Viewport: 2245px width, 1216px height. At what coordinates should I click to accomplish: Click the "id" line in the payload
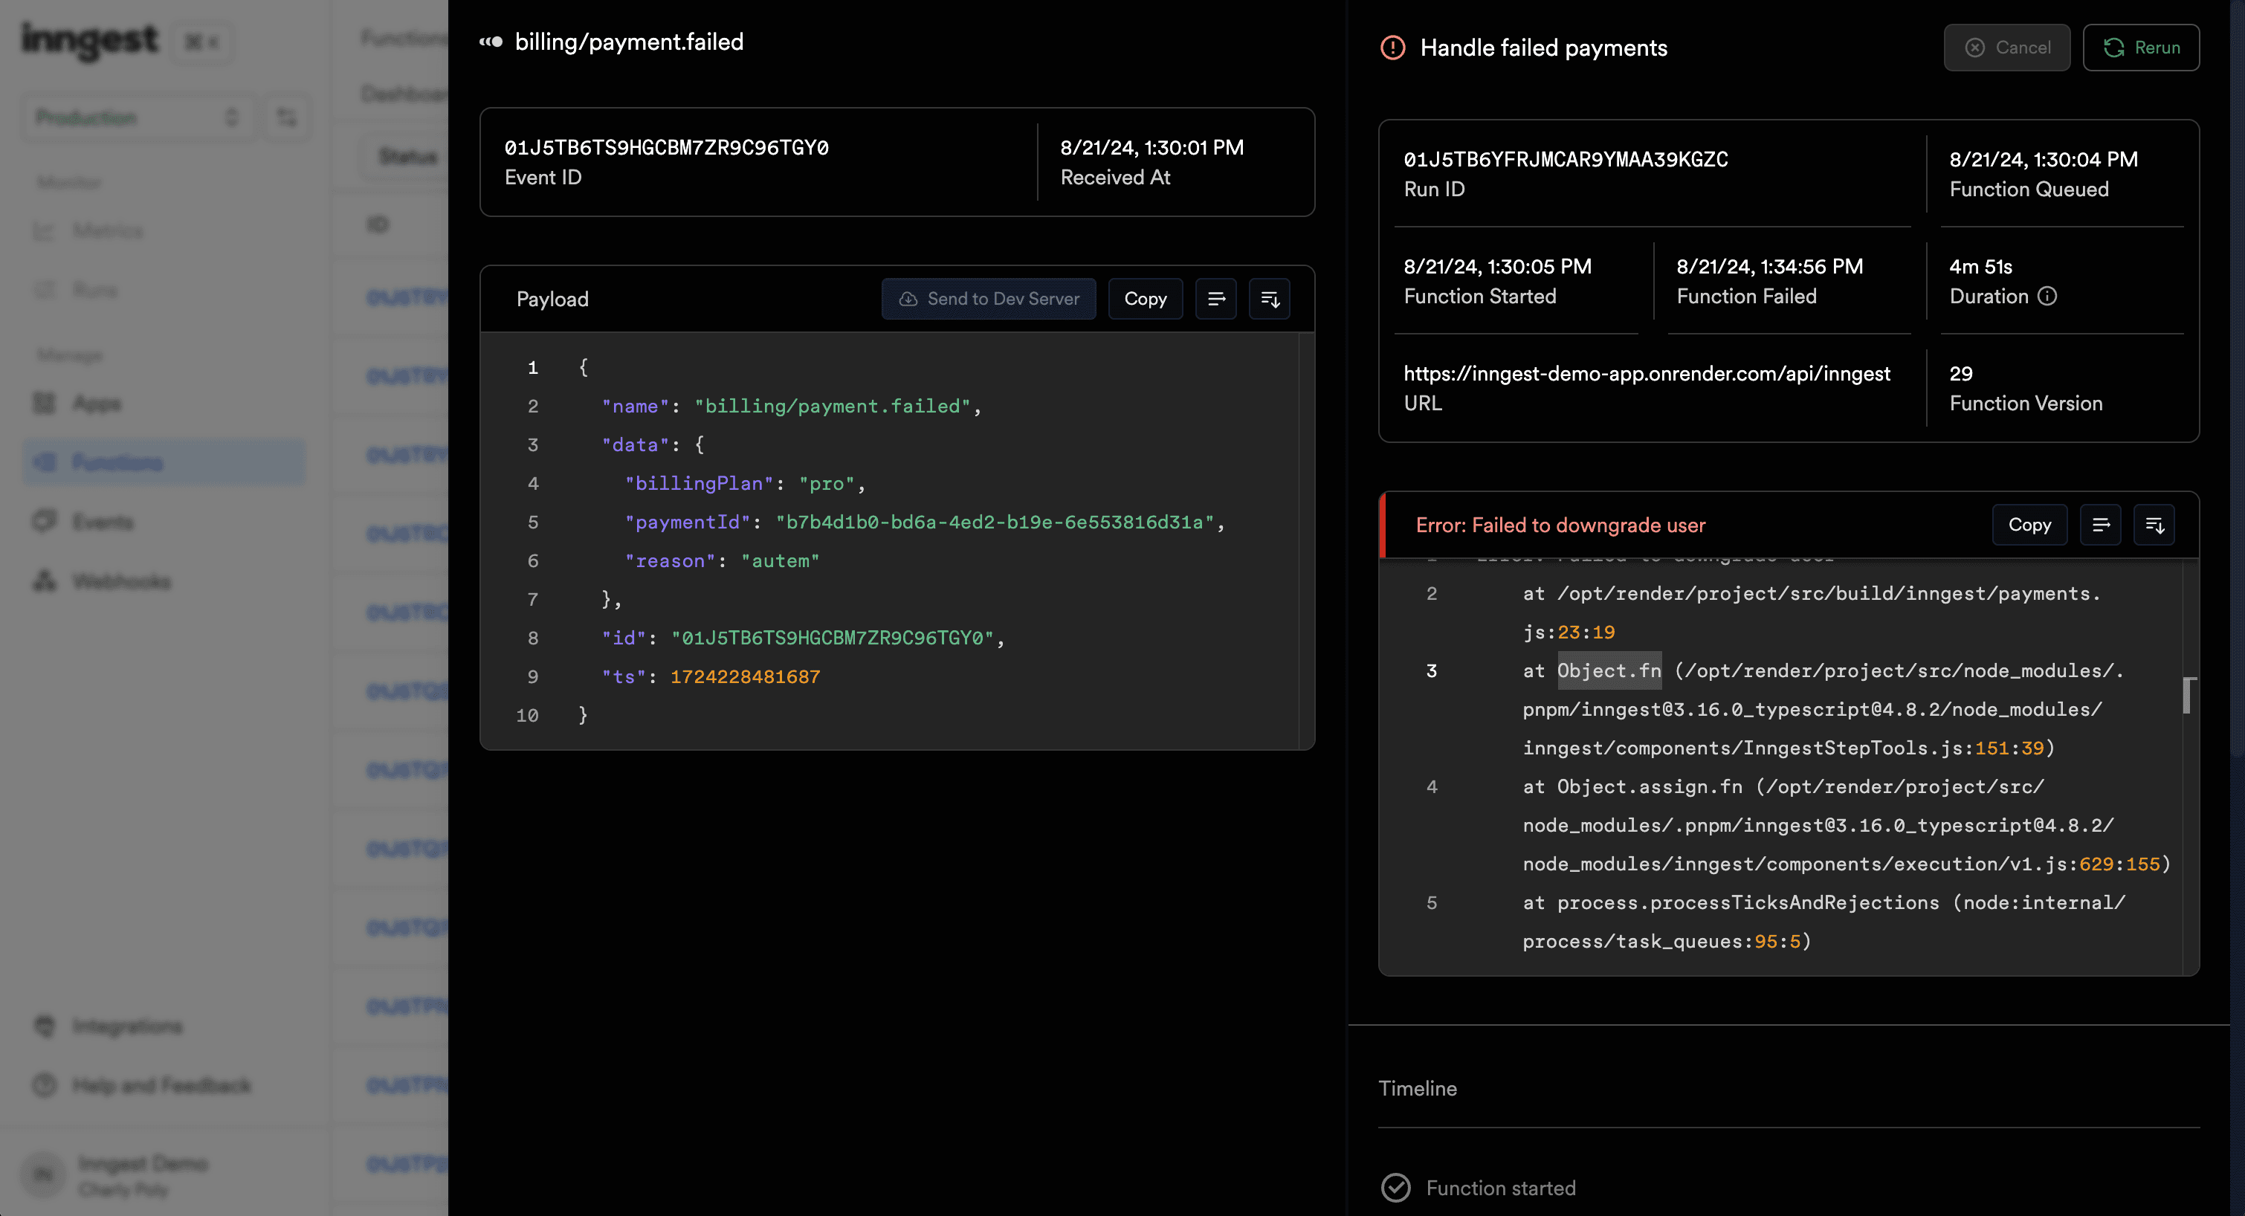coord(803,637)
